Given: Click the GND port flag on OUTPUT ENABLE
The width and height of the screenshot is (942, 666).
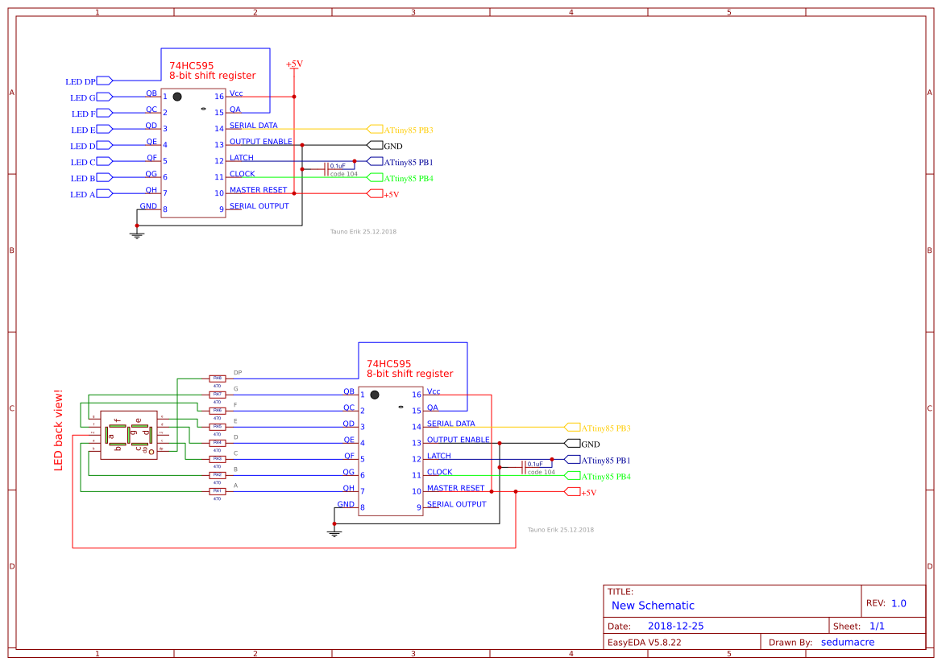Looking at the screenshot, I should click(377, 145).
